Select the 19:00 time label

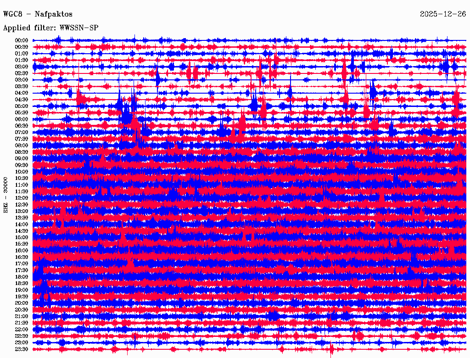pos(22,290)
